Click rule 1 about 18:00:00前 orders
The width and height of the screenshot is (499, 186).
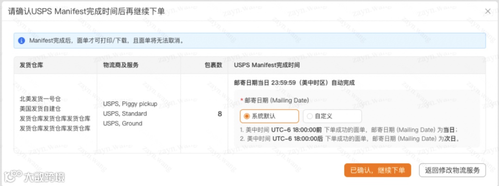click(x=349, y=130)
